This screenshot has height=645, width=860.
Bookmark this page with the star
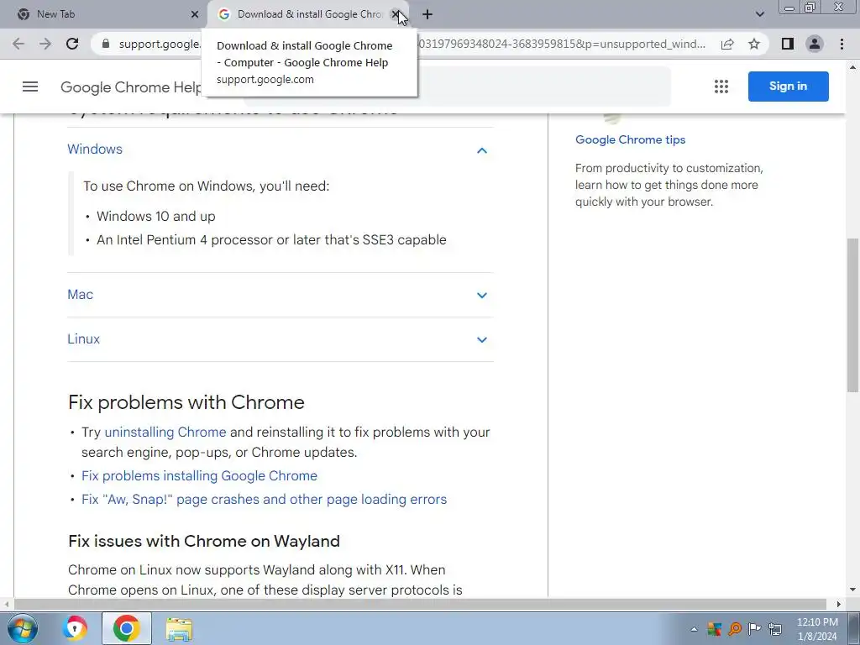(x=754, y=44)
